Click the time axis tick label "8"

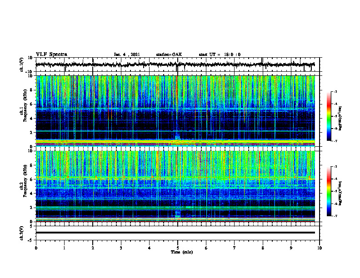(x=263, y=248)
